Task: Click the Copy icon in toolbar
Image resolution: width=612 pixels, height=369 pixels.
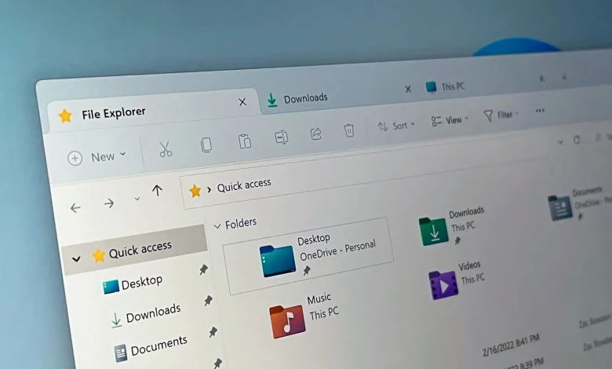Action: tap(206, 144)
